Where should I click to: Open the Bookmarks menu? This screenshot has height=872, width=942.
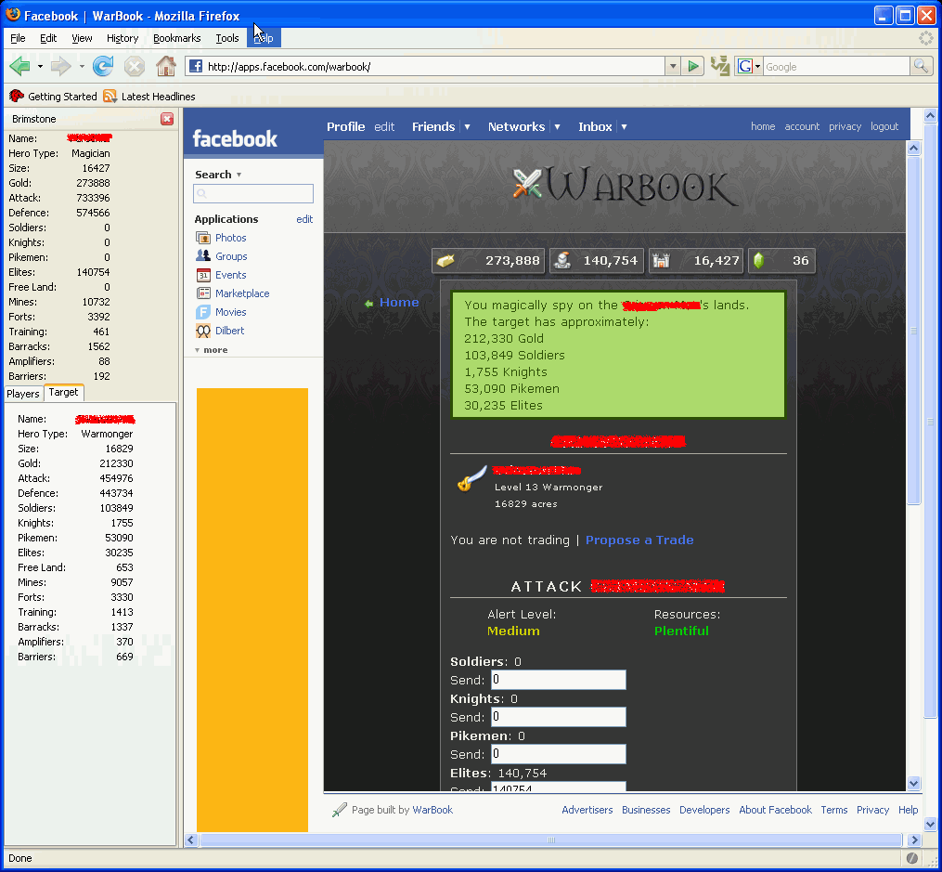[176, 38]
